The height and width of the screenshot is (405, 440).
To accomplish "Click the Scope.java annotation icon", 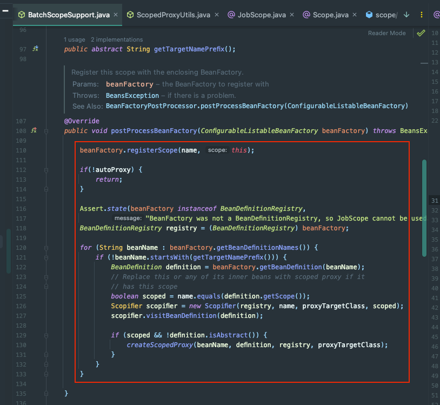I will tap(306, 15).
